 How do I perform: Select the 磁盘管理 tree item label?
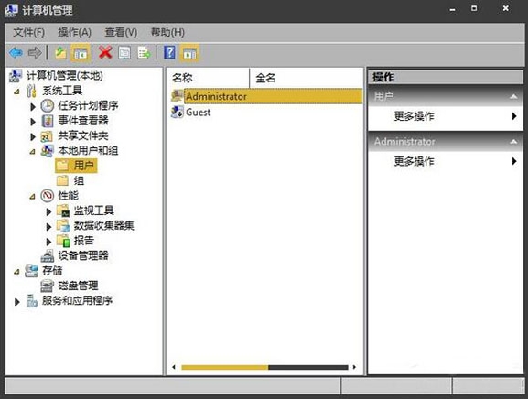click(x=78, y=286)
